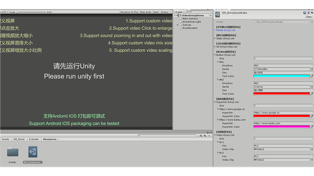Open the magenta baidu.com Hyperlink Color swatch

[282, 127]
